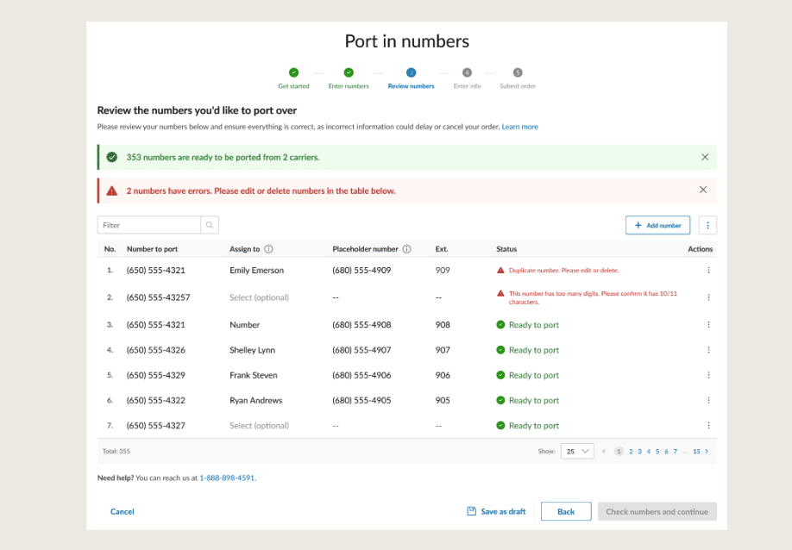Screen dimensions: 792x550
Task: Click info icon next to Assign to
Action: pyautogui.click(x=268, y=249)
